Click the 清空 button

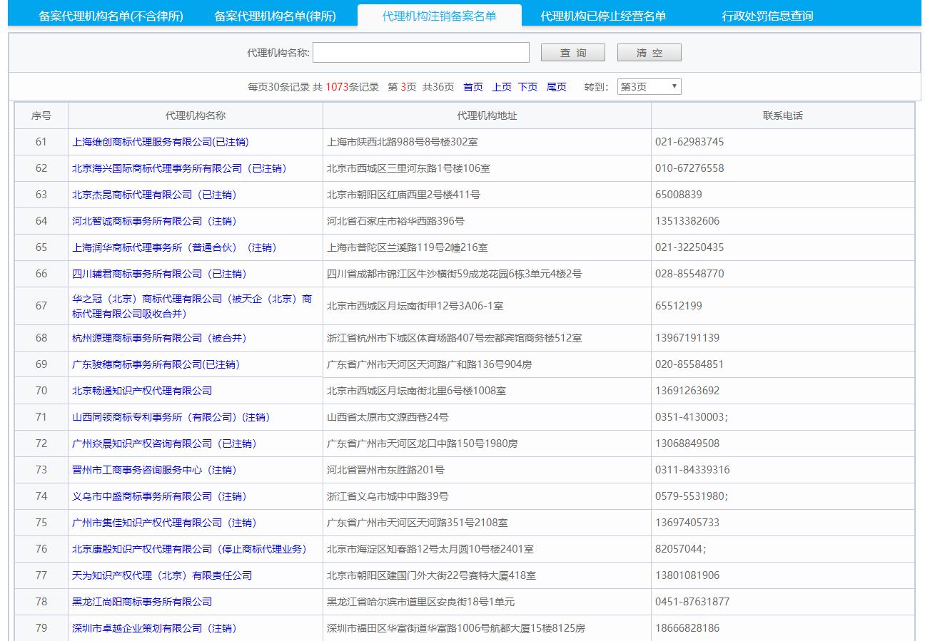(x=650, y=53)
